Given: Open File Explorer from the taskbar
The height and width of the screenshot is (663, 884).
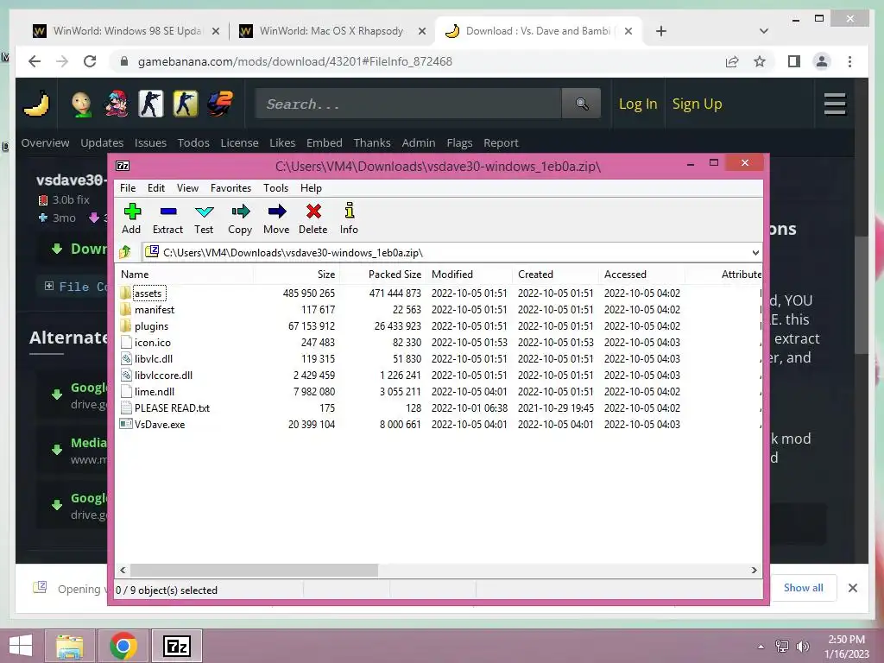Looking at the screenshot, I should point(70,646).
